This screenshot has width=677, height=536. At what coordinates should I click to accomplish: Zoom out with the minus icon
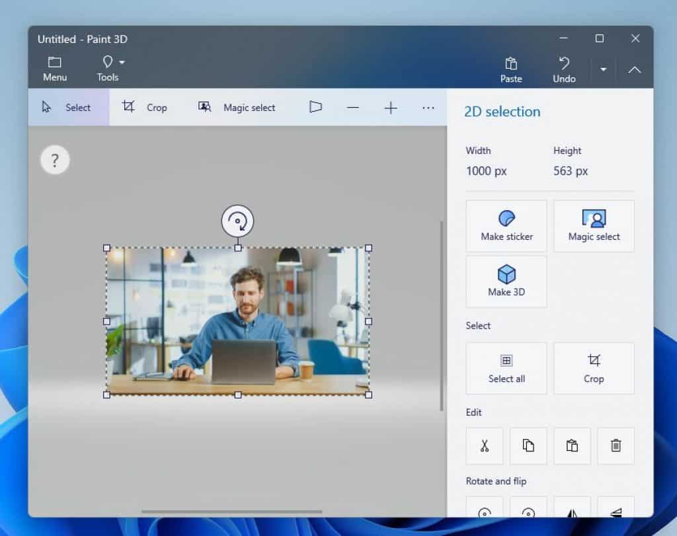click(353, 108)
